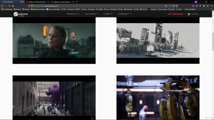Open Accounting bookmarks folder

163,9
